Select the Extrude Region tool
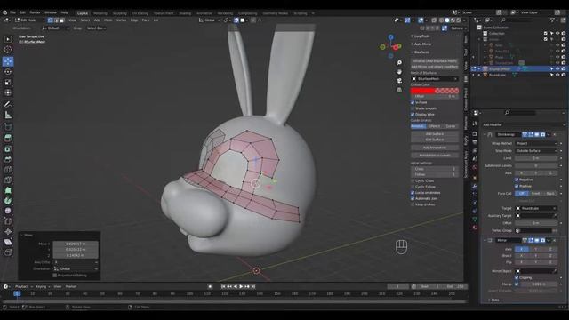The image size is (569, 320). point(8,139)
